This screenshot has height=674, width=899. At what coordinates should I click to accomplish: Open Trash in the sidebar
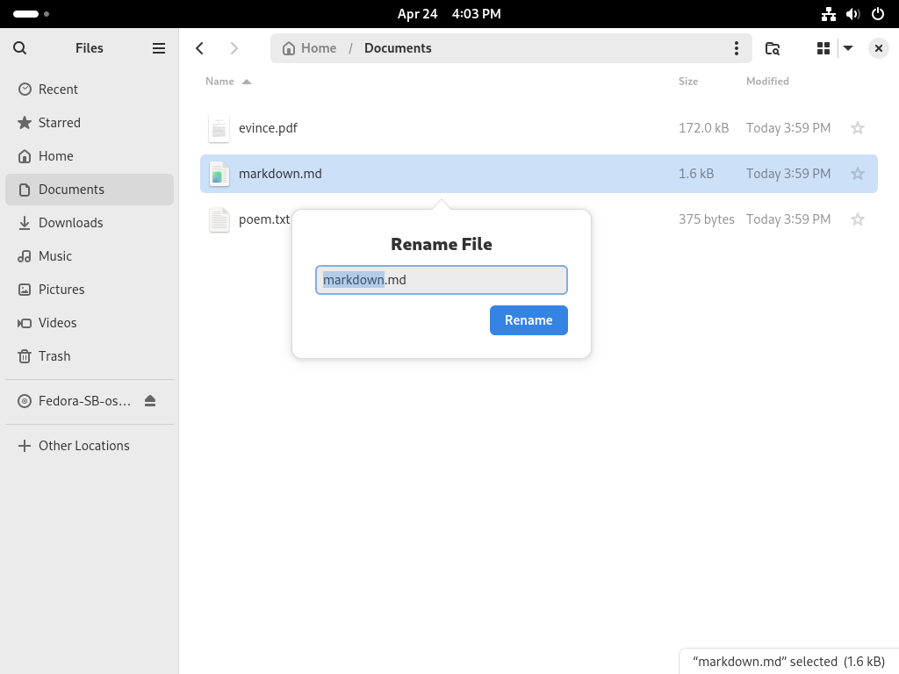(90, 356)
